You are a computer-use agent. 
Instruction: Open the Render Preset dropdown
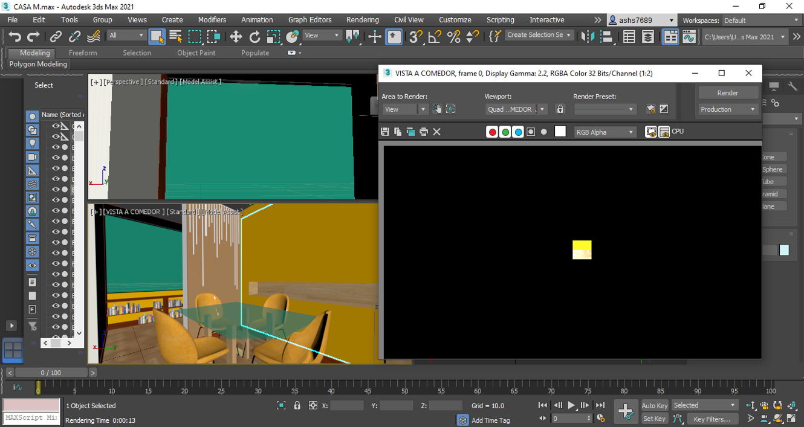pyautogui.click(x=605, y=109)
